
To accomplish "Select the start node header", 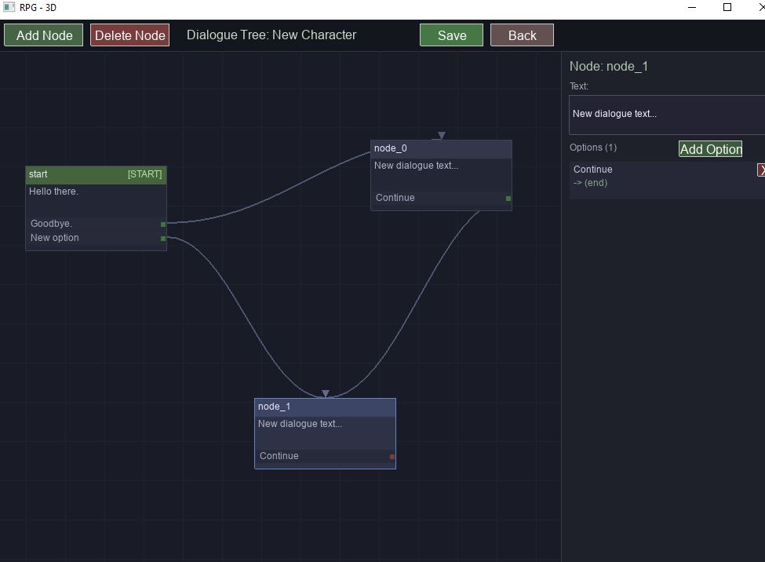I will (96, 175).
